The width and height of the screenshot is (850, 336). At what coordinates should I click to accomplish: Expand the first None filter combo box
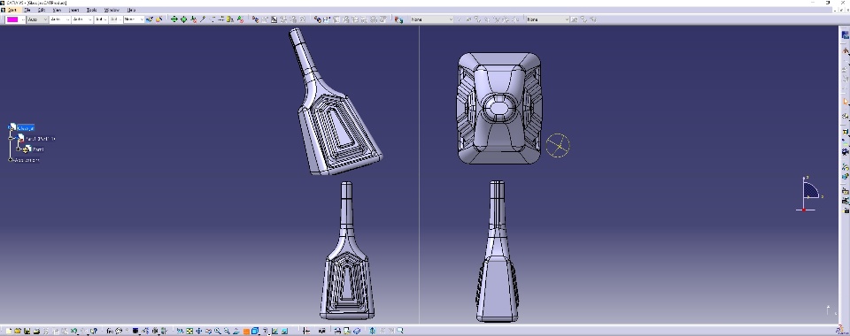tap(431, 19)
